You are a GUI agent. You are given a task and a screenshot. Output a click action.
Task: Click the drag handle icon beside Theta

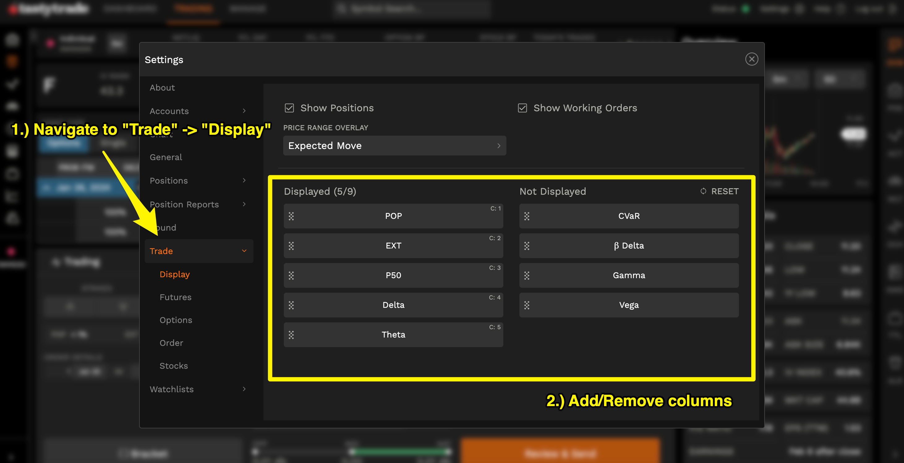tap(291, 335)
